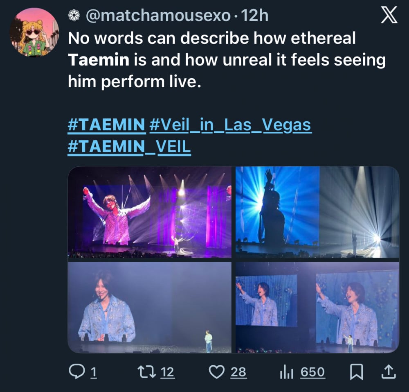View the bottom-right dual-screen concert photo
This screenshot has height=392, width=409.
pyautogui.click(x=317, y=307)
